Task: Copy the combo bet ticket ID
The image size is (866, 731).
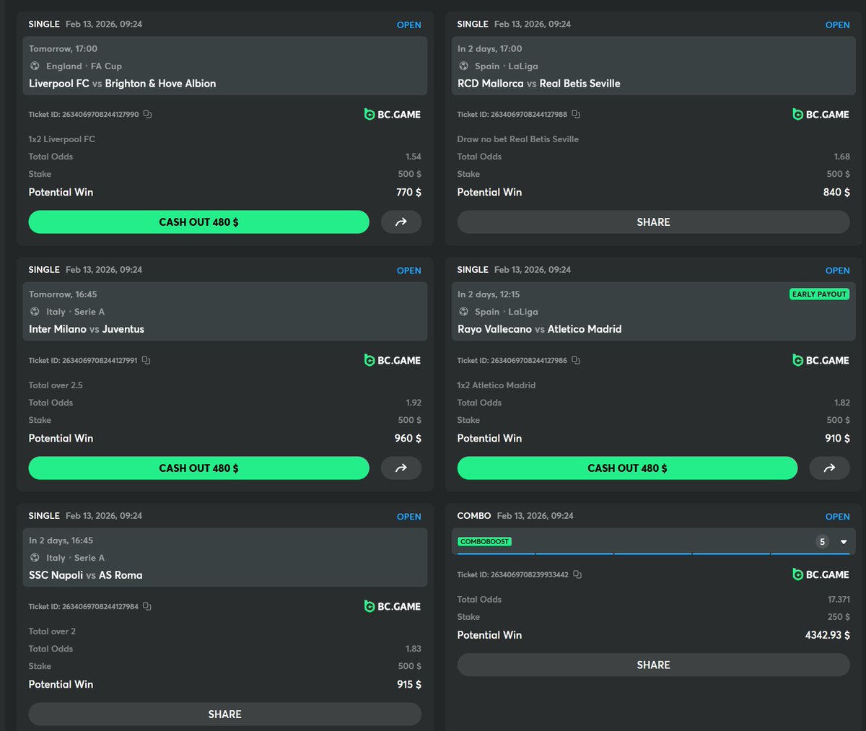Action: click(x=577, y=574)
